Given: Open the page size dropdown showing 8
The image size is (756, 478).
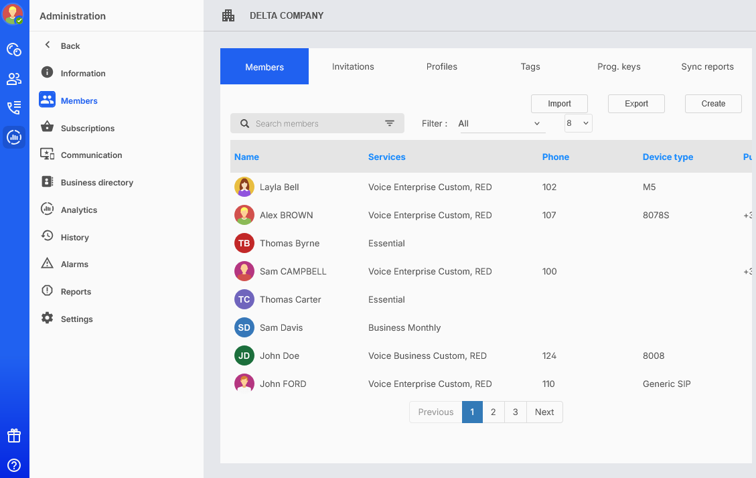Looking at the screenshot, I should click(578, 123).
